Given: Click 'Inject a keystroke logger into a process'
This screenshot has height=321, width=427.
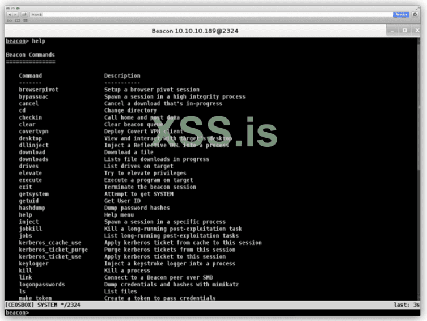Looking at the screenshot, I should (170, 264).
